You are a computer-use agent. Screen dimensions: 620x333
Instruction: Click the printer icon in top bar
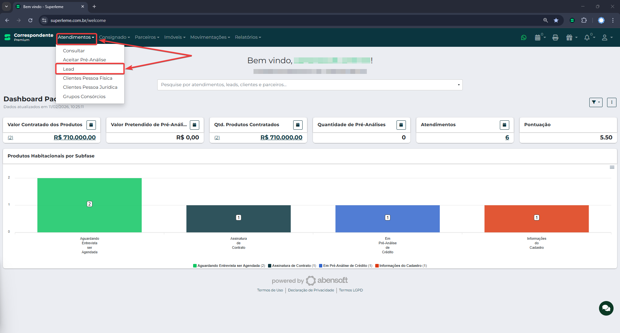coord(555,37)
